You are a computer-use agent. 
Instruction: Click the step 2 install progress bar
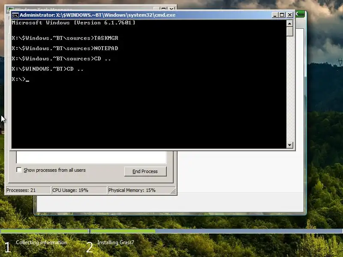[217, 231]
